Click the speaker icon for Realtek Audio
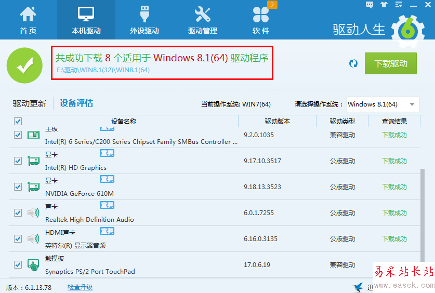This screenshot has width=435, height=293. tap(33, 213)
